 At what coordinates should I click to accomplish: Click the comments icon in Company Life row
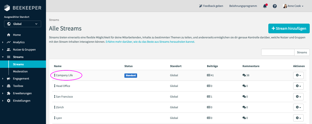click(x=244, y=75)
